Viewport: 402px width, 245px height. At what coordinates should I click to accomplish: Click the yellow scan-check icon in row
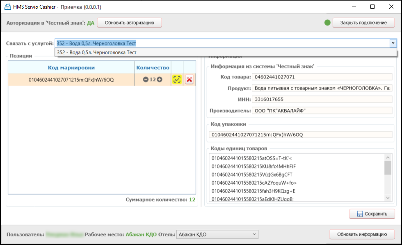click(177, 80)
